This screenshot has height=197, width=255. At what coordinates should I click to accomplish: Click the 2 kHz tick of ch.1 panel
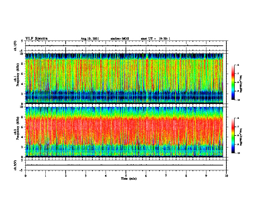point(23,94)
